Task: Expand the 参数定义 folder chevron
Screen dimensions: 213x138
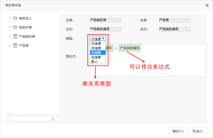Action: tap(10, 18)
